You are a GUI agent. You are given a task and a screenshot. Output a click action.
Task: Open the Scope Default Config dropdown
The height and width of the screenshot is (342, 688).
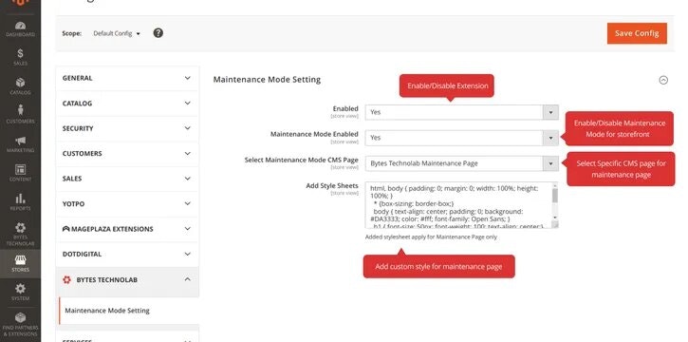pyautogui.click(x=117, y=33)
